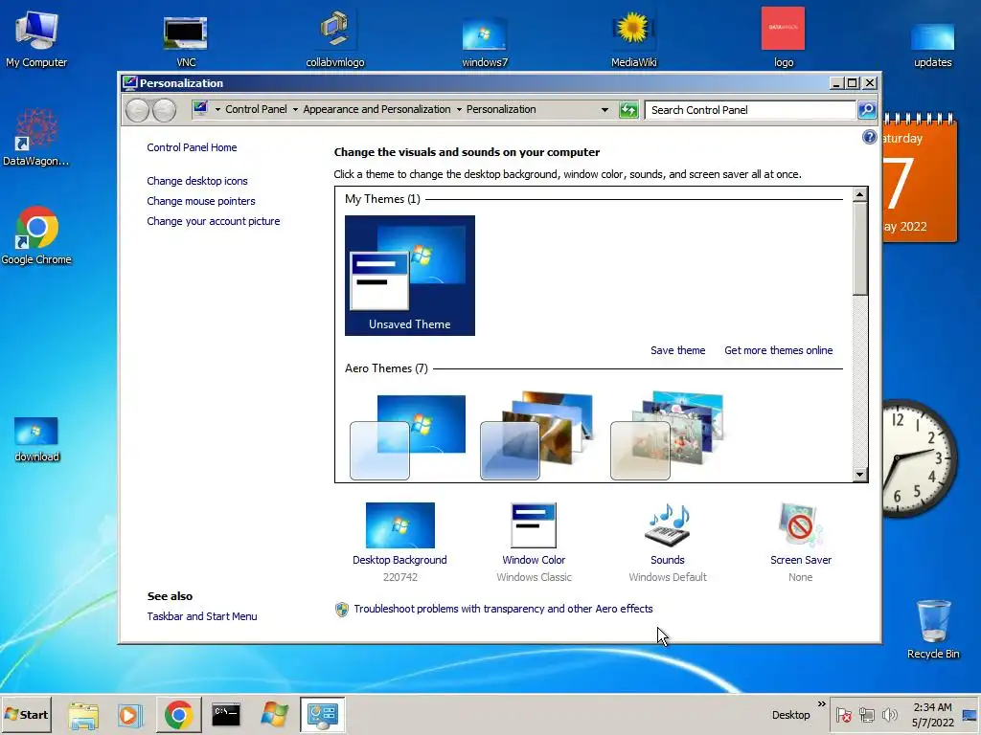Click Change mouse pointers link
Image resolution: width=981 pixels, height=735 pixels.
point(201,201)
